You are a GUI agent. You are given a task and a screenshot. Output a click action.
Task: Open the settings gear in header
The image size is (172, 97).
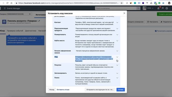tap(167, 8)
